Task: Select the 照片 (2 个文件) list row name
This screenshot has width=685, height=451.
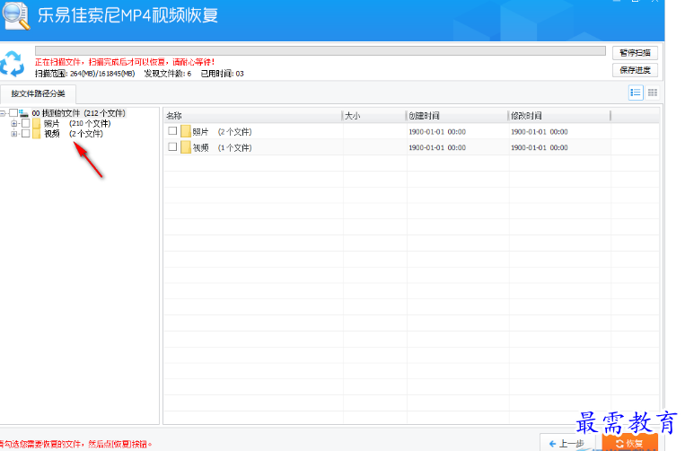Action: pyautogui.click(x=222, y=131)
